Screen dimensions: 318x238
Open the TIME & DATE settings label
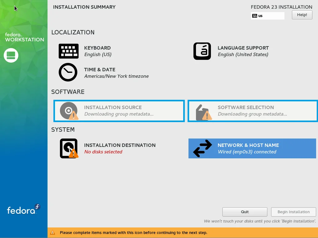point(100,70)
